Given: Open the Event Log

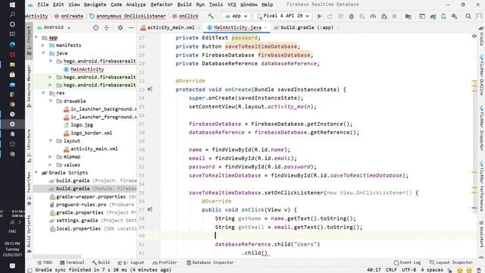Looking at the screenshot, I should point(407,262).
